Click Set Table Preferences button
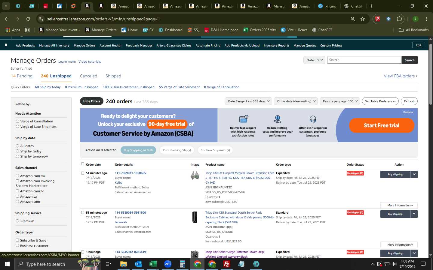 coord(380,101)
